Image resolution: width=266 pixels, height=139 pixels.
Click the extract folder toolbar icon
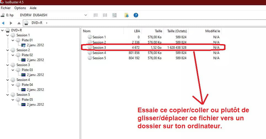coord(127,15)
